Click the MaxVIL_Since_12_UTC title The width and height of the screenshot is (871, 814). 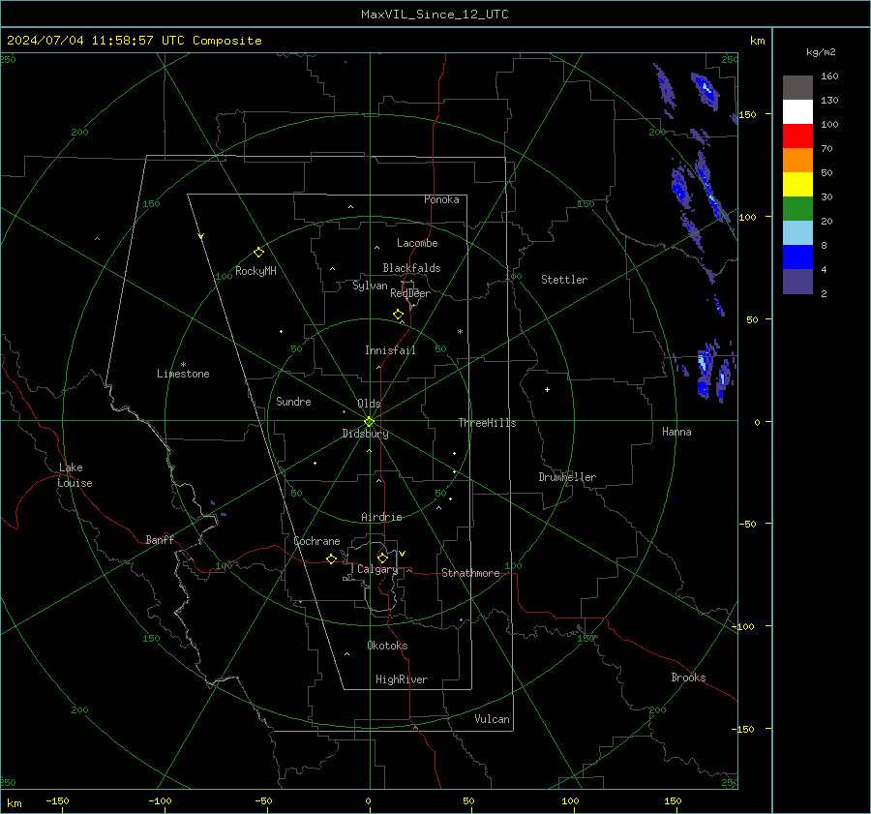pyautogui.click(x=435, y=15)
